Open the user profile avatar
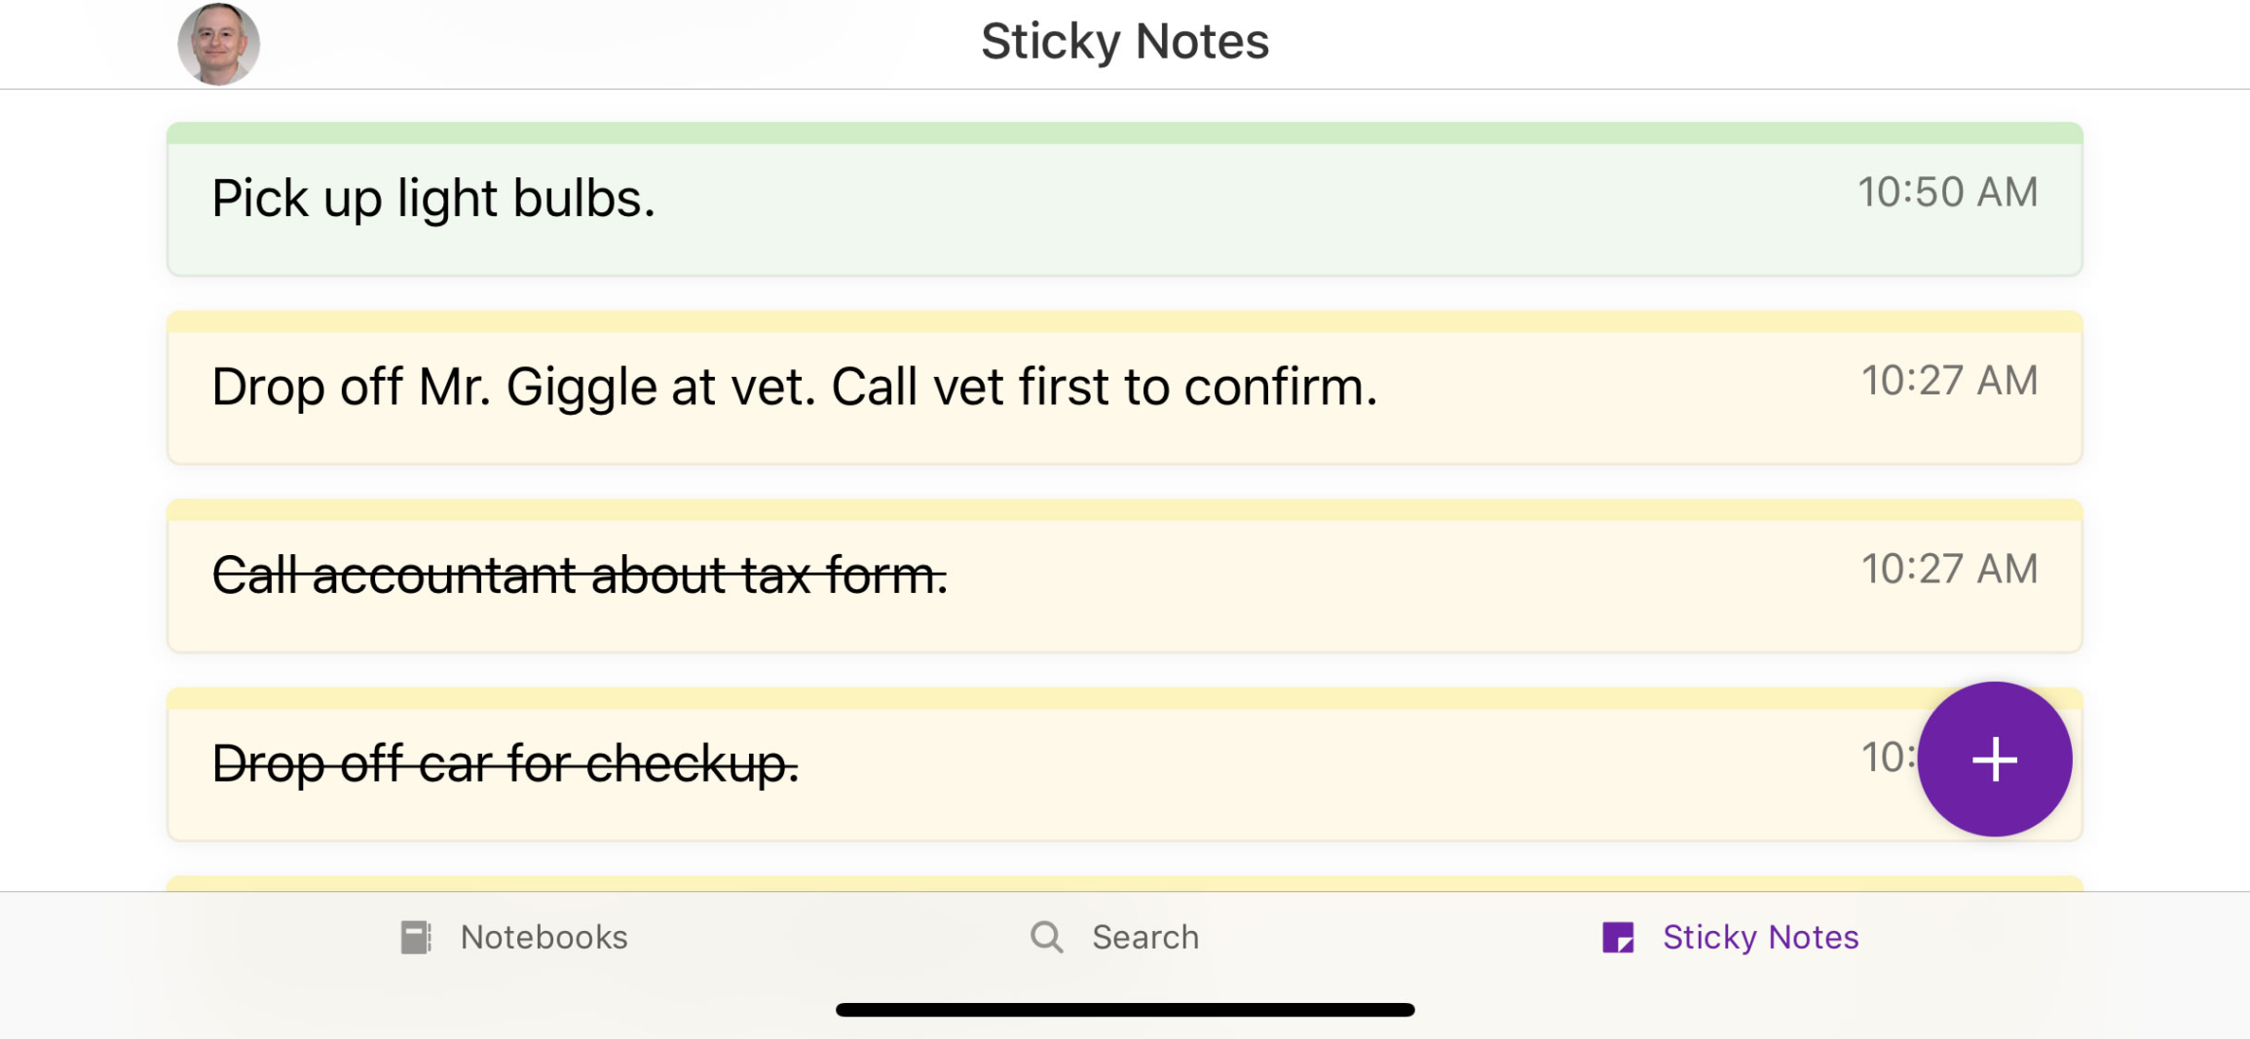Image resolution: width=2250 pixels, height=1039 pixels. 217,42
